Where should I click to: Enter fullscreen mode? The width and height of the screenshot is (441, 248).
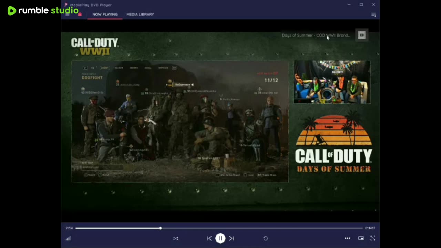(x=373, y=238)
